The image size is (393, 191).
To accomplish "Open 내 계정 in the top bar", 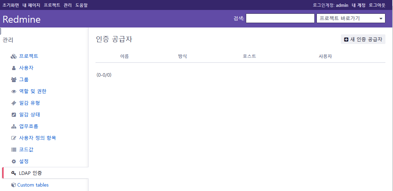I will [359, 5].
